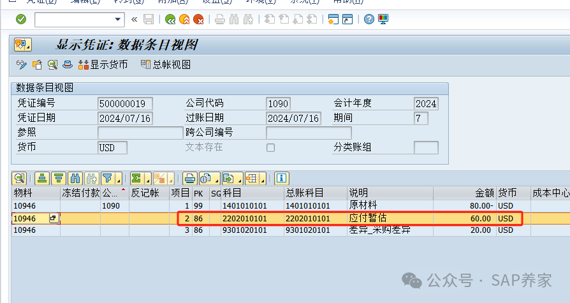Click the Previous Page navigation icon
The height and width of the screenshot is (303, 570).
[284, 19]
